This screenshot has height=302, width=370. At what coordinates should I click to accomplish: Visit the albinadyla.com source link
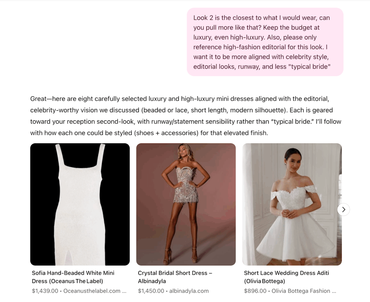189,291
